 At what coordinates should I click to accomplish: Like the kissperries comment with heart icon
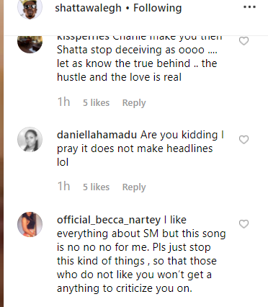[x=244, y=41]
